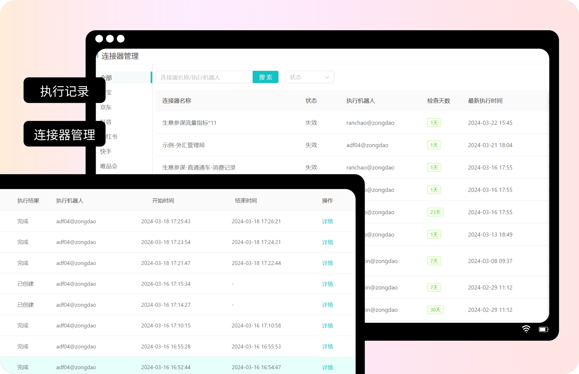Click the first white window dot
This screenshot has width=579, height=374.
[x=99, y=39]
